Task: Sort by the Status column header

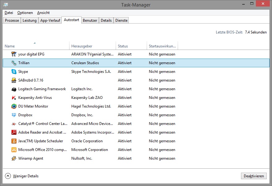Action: coord(131,46)
